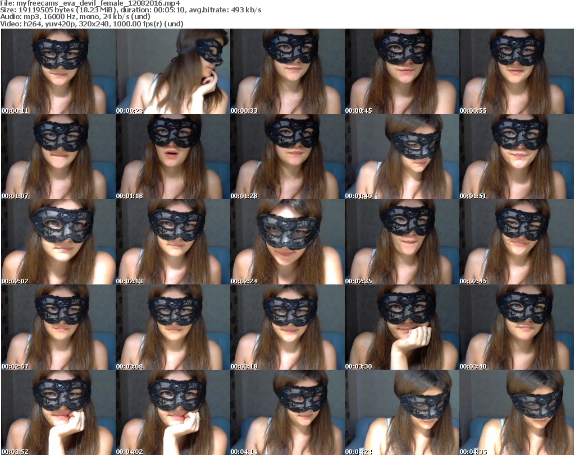575x455 pixels.
Task: Choose the thumbnail stamped 00:02:45
Action: pyautogui.click(x=517, y=242)
